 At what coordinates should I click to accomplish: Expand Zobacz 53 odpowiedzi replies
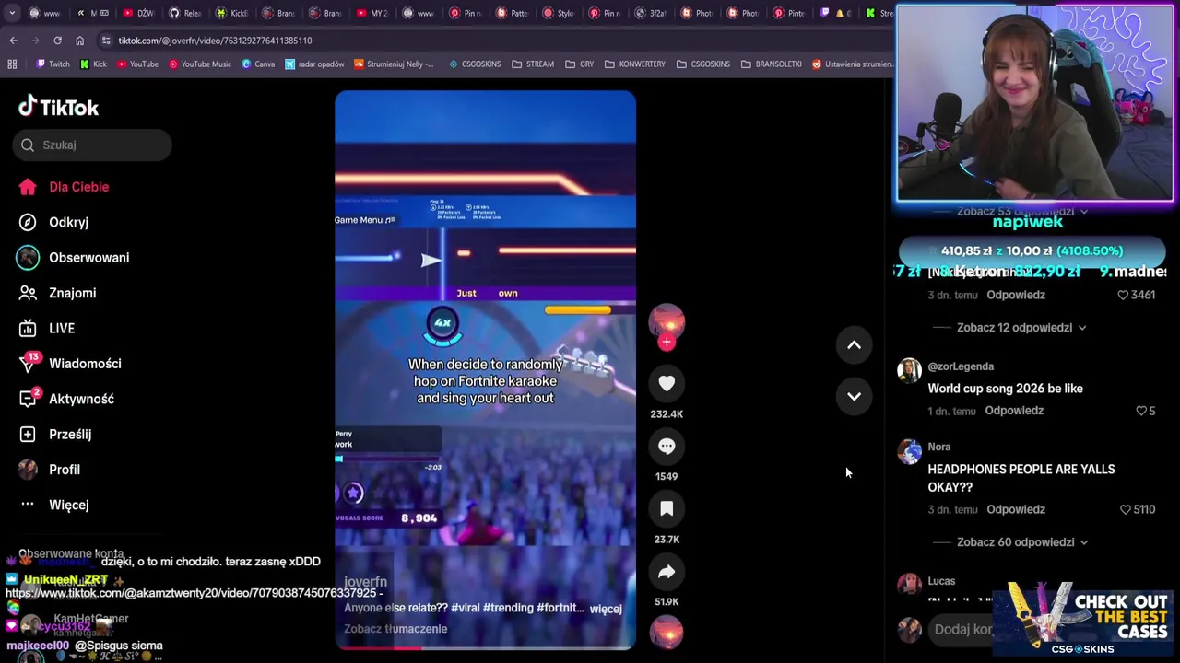(1021, 212)
